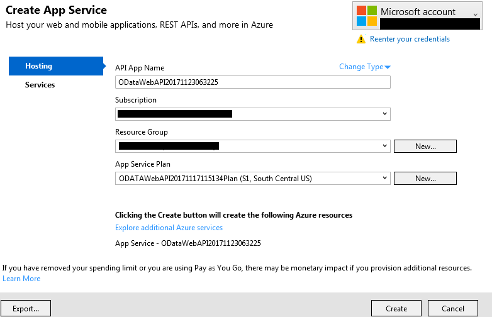The width and height of the screenshot is (492, 317).
Task: Open Explore additional Azure services link
Action: click(169, 228)
